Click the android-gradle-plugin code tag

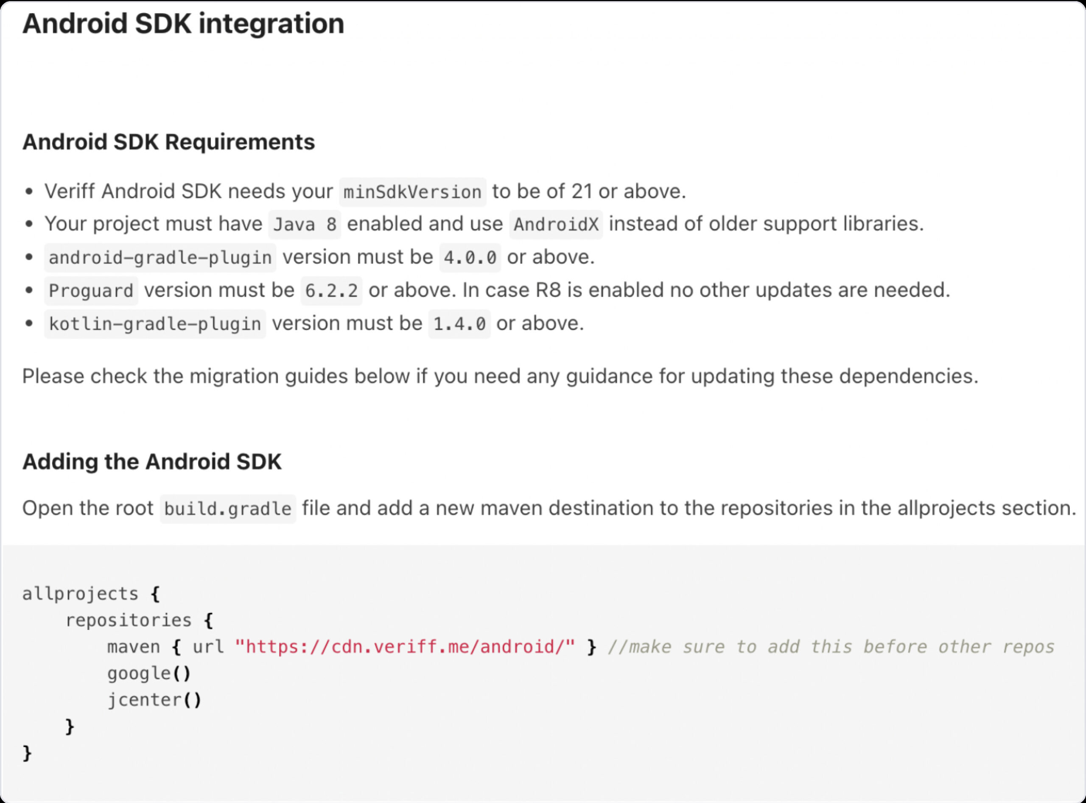click(x=160, y=258)
